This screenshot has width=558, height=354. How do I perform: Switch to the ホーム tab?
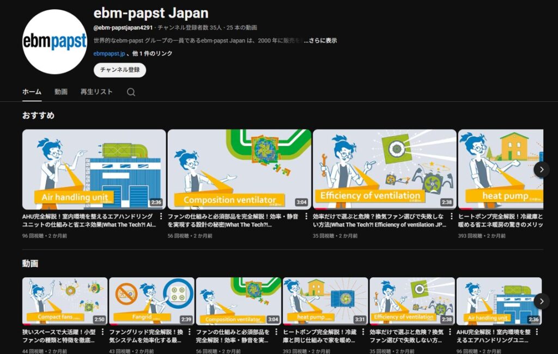pos(31,92)
